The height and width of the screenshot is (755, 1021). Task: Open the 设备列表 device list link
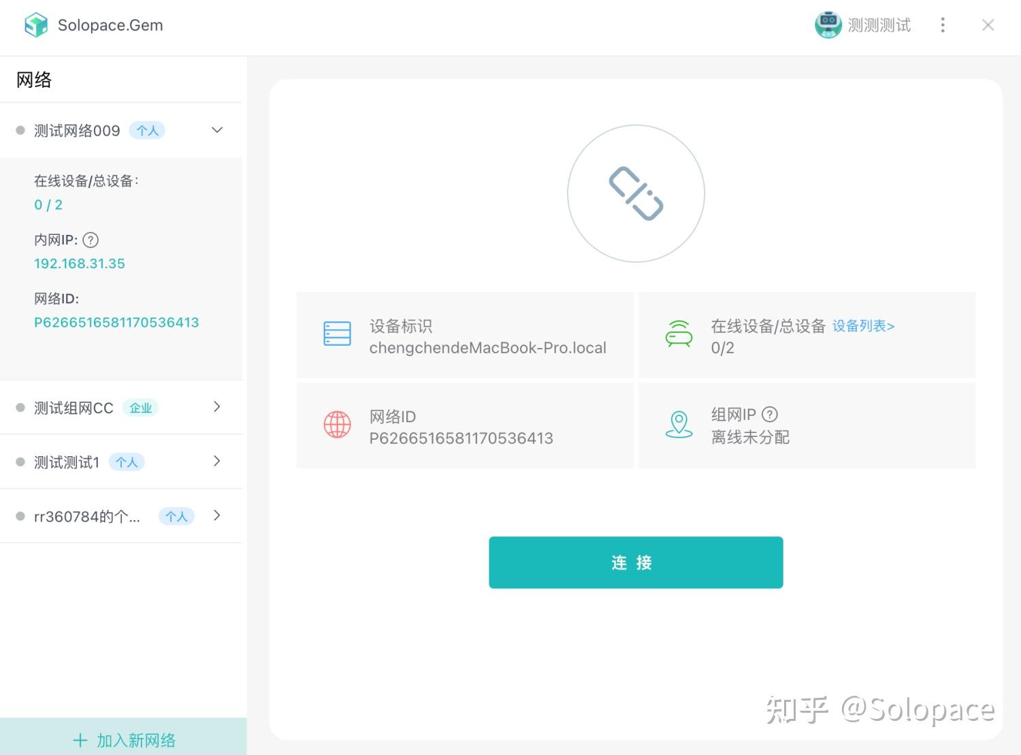click(x=863, y=326)
